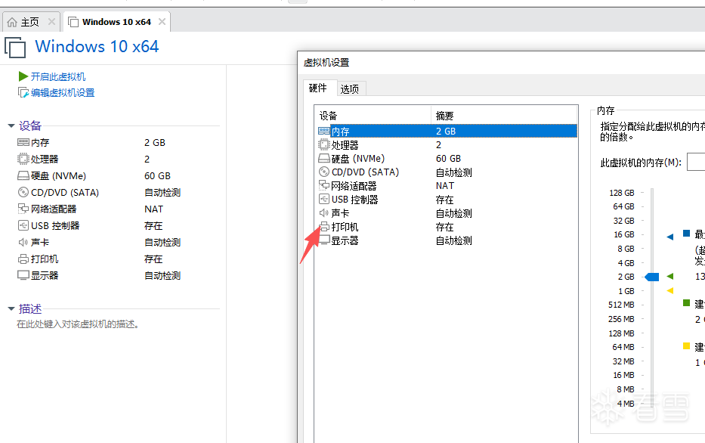The height and width of the screenshot is (443, 705).
Task: Select the Windows 10 x64 tab
Action: [117, 22]
